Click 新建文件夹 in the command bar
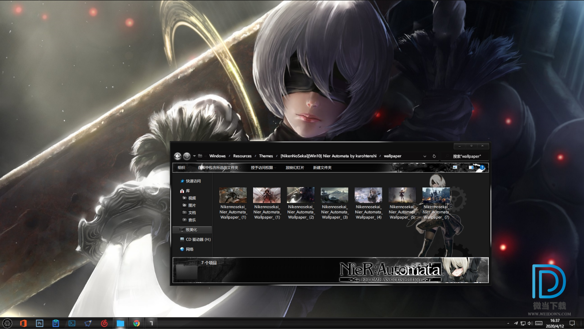 click(322, 167)
